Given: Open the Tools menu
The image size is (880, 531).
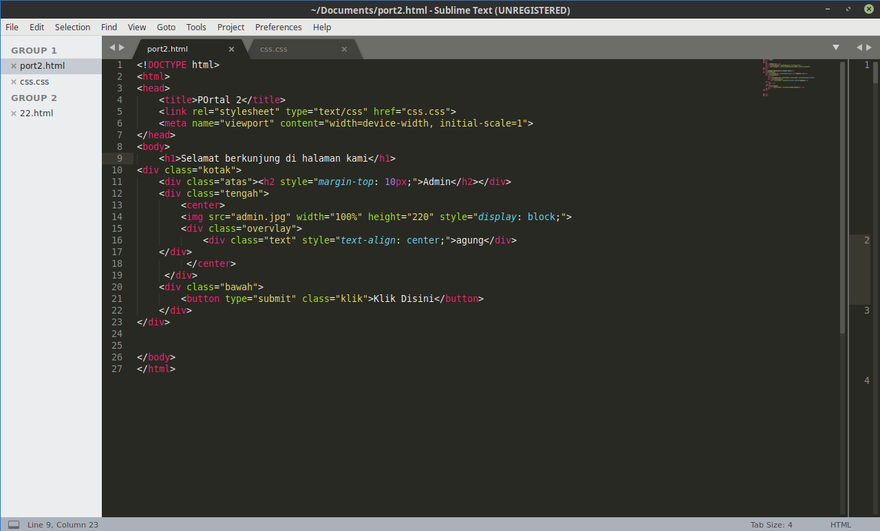Looking at the screenshot, I should [196, 28].
